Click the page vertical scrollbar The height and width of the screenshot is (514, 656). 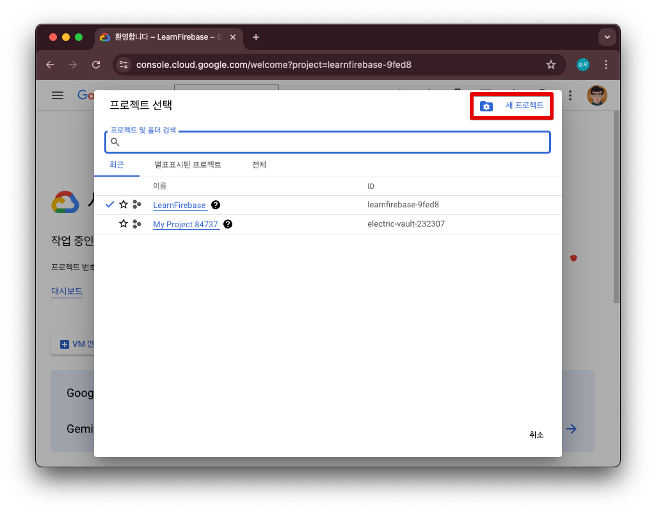pos(616,207)
